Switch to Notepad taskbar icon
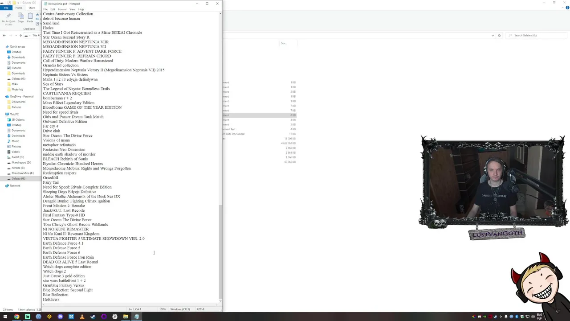Screen dimensions: 570x321 point(136,317)
